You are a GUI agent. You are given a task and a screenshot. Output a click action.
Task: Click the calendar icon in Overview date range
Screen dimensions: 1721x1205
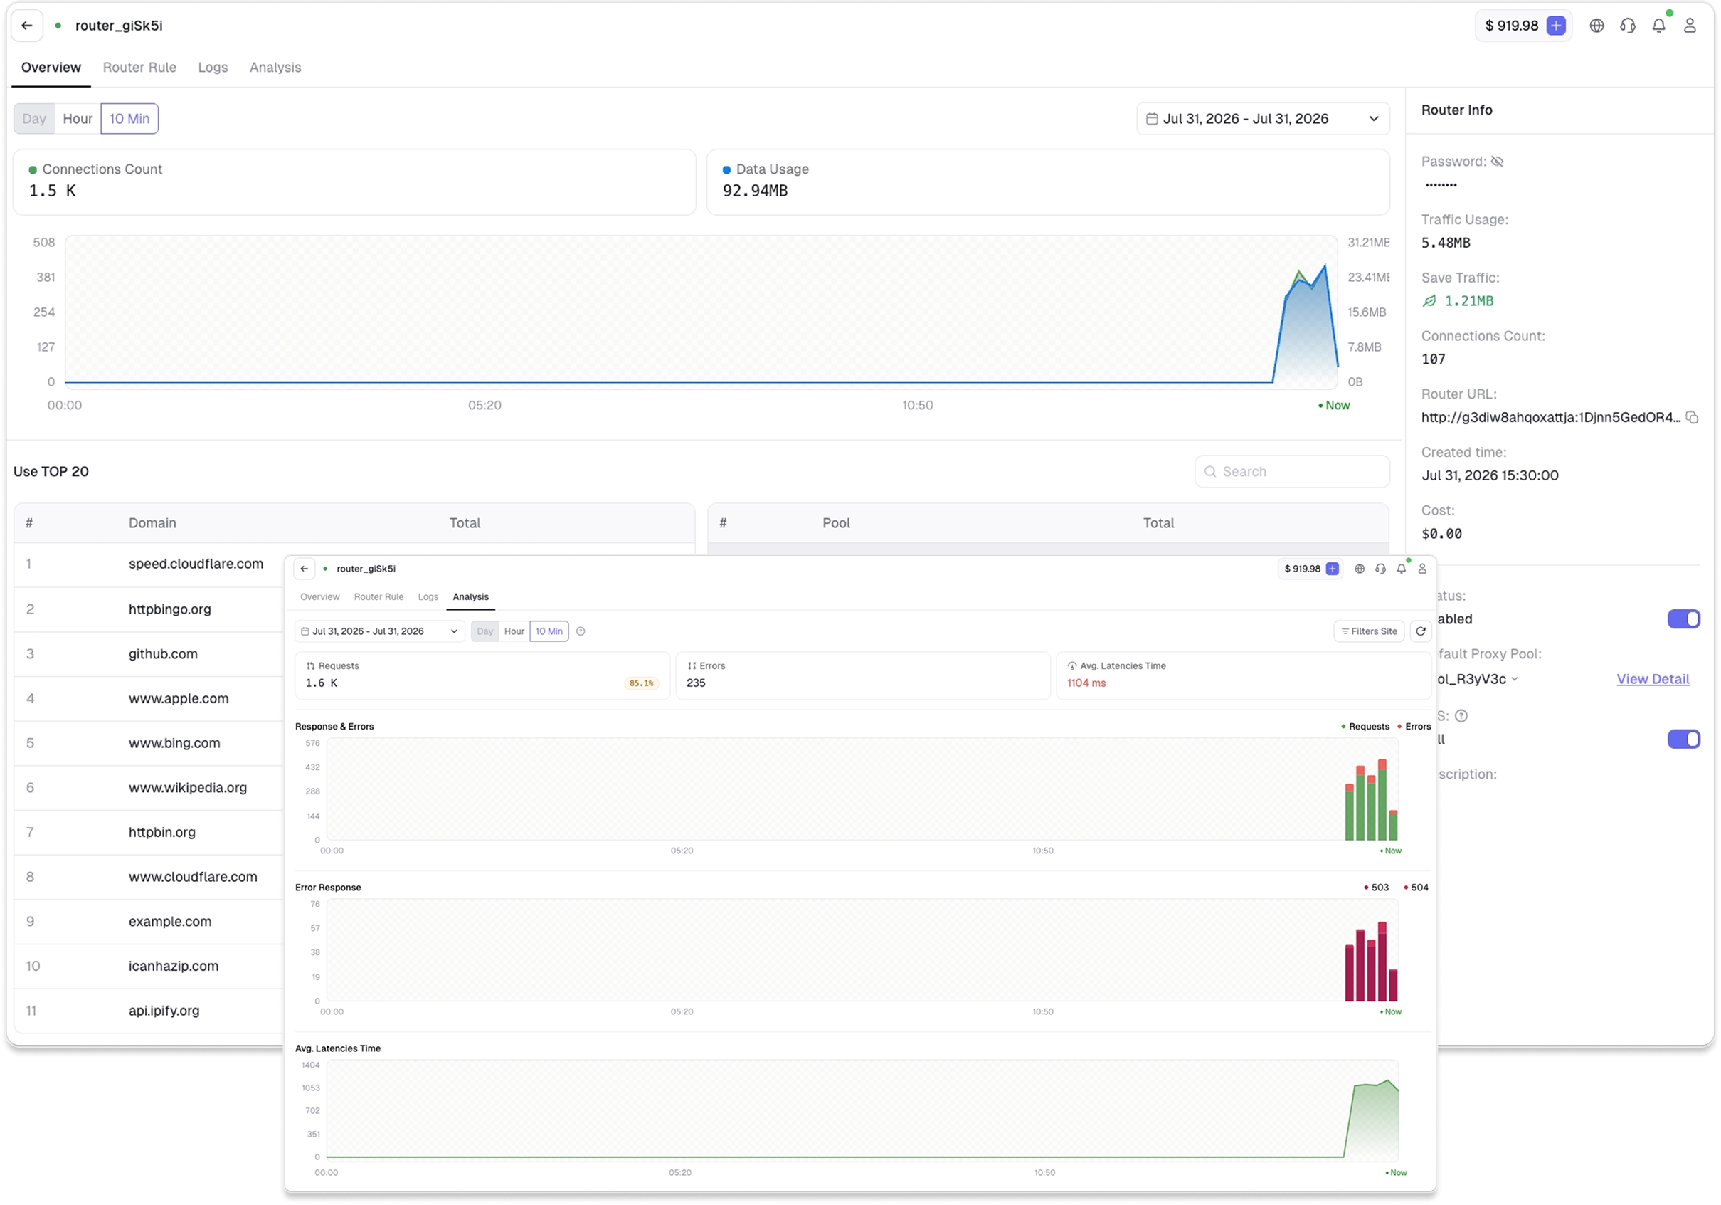tap(1152, 118)
